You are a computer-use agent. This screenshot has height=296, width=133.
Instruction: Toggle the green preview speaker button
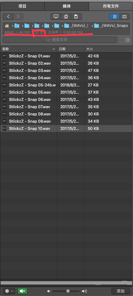pos(22,291)
